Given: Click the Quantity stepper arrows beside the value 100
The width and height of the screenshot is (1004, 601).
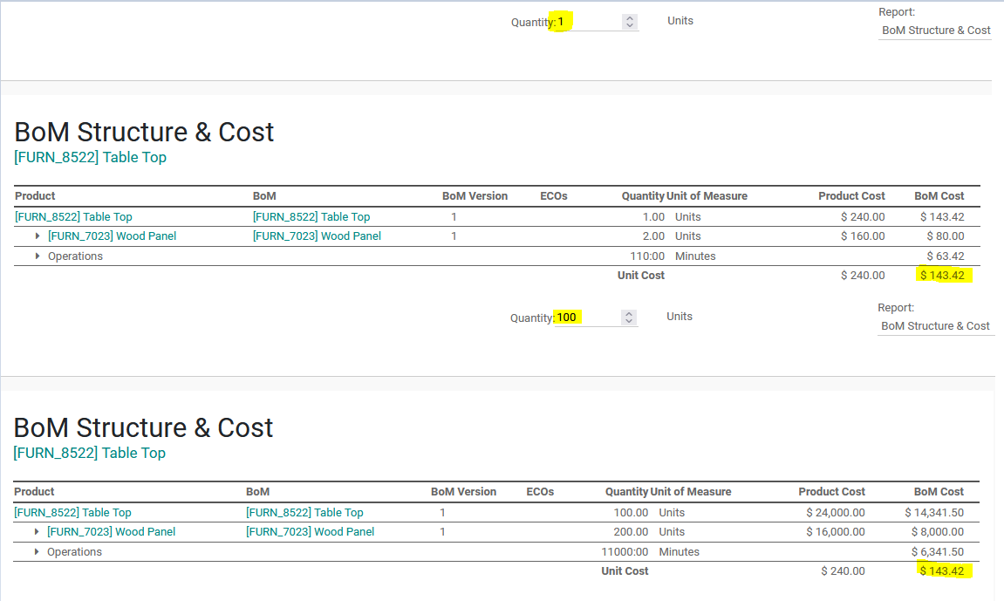Looking at the screenshot, I should (629, 318).
